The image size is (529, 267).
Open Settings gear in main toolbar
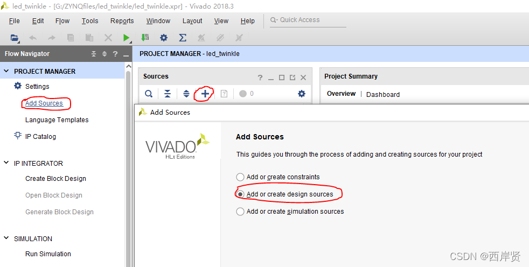(x=164, y=38)
